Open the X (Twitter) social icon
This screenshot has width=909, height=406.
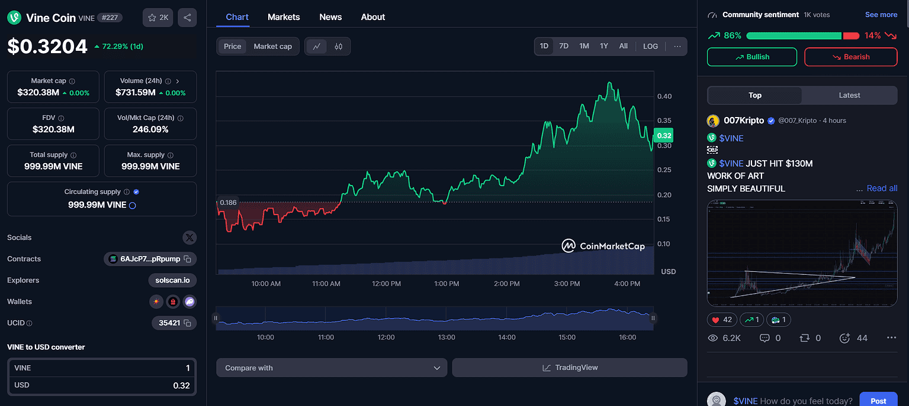(x=189, y=238)
